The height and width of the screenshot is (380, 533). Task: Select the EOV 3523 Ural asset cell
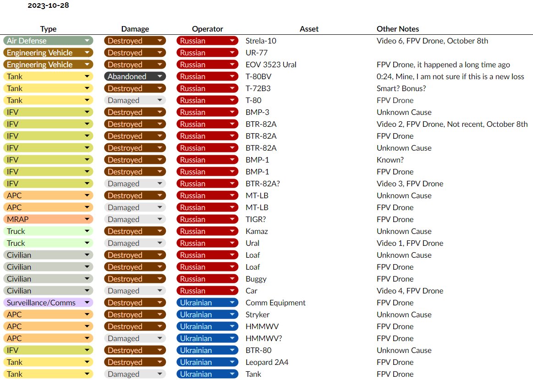point(271,65)
